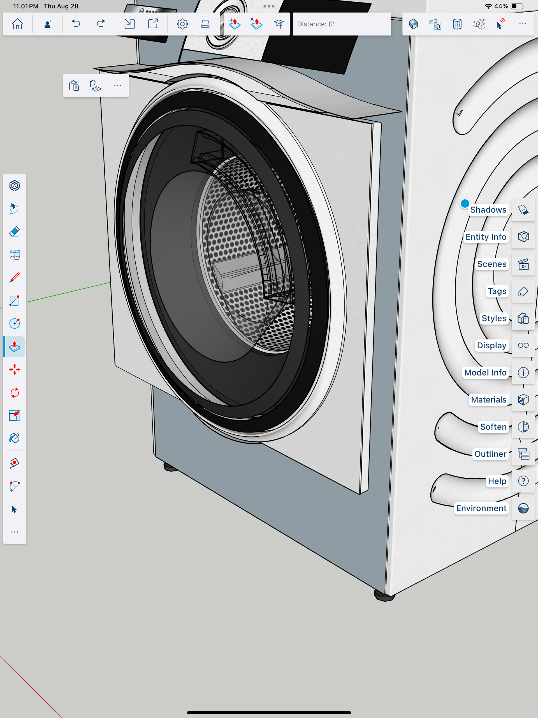Screen dimensions: 538x718
Task: Click the Materials label button
Action: click(488, 400)
